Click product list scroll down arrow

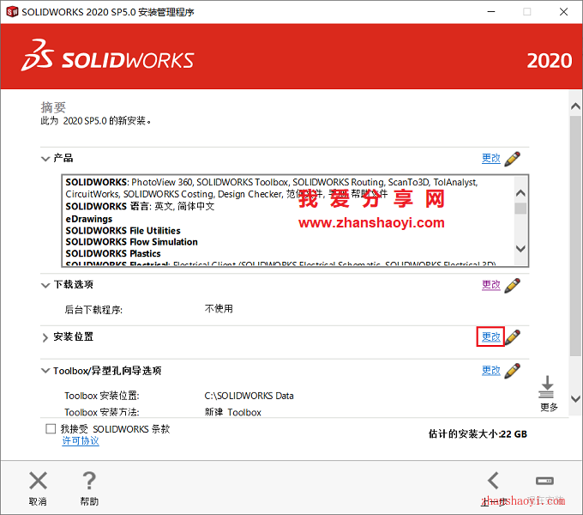click(x=520, y=248)
